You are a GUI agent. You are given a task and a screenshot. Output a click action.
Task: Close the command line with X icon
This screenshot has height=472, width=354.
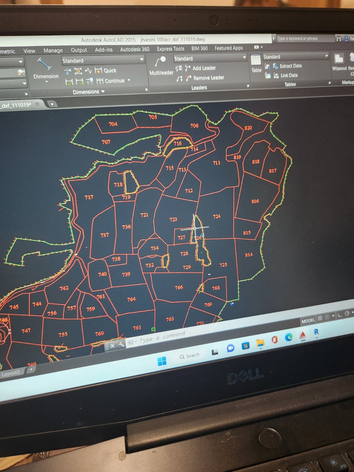[x=112, y=346]
